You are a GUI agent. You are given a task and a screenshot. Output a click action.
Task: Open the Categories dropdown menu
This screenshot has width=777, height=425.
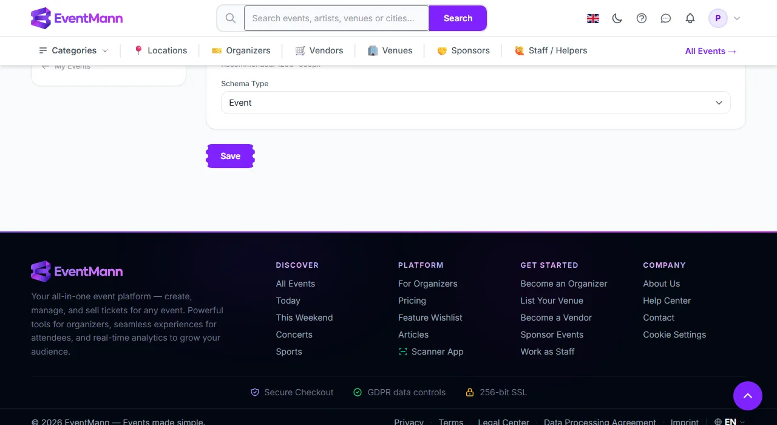pos(73,50)
